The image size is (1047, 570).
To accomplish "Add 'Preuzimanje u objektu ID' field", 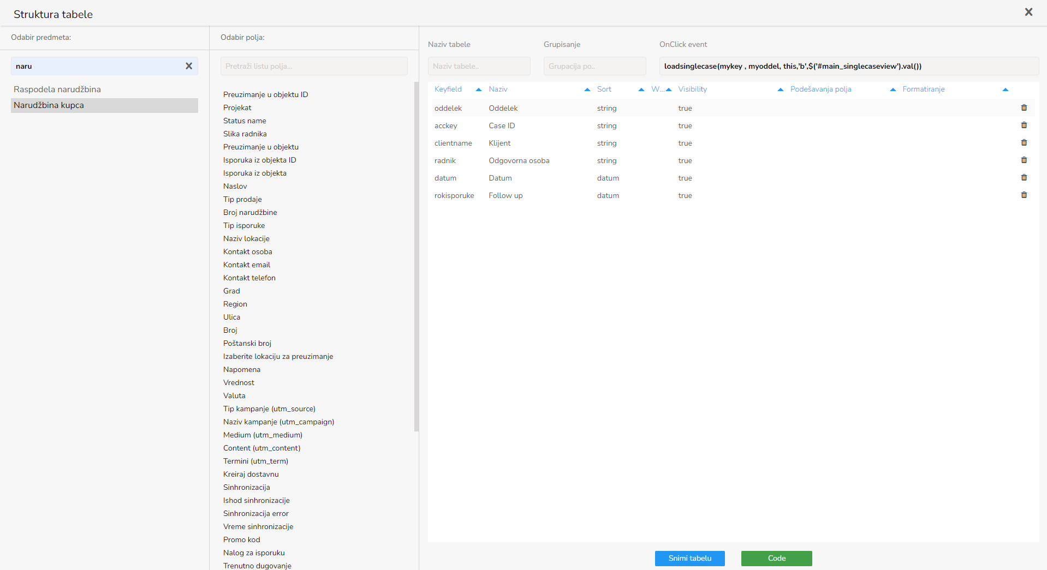I will tap(266, 95).
